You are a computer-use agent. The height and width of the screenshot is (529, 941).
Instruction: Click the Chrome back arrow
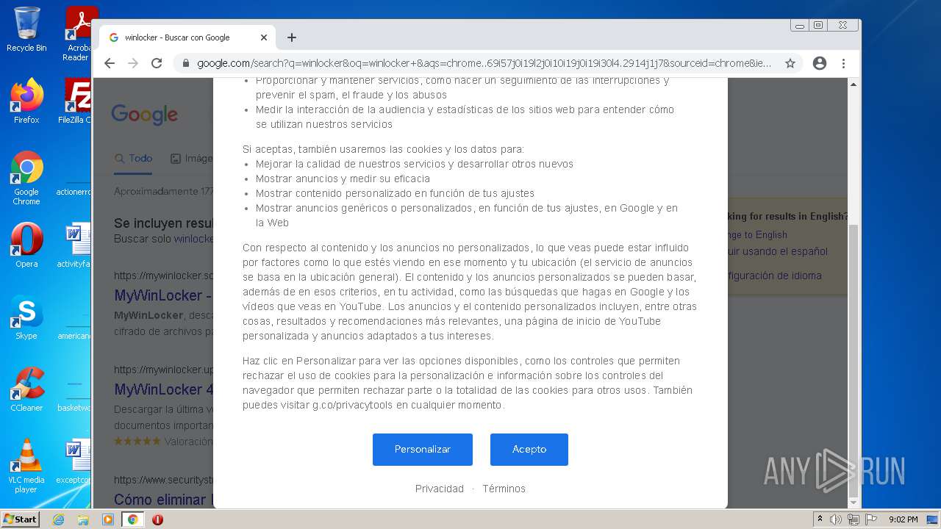click(x=110, y=63)
